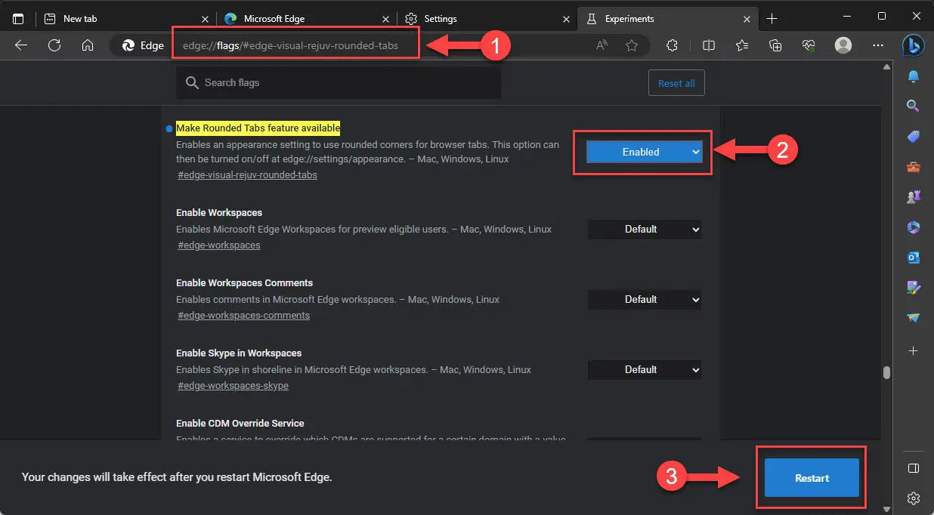
Task: Open the sidebar Games chess icon
Action: (x=914, y=197)
